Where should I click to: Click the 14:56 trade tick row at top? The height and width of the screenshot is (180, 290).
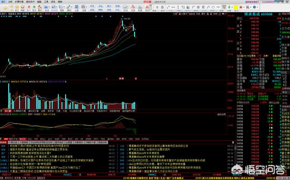pyautogui.click(x=259, y=106)
